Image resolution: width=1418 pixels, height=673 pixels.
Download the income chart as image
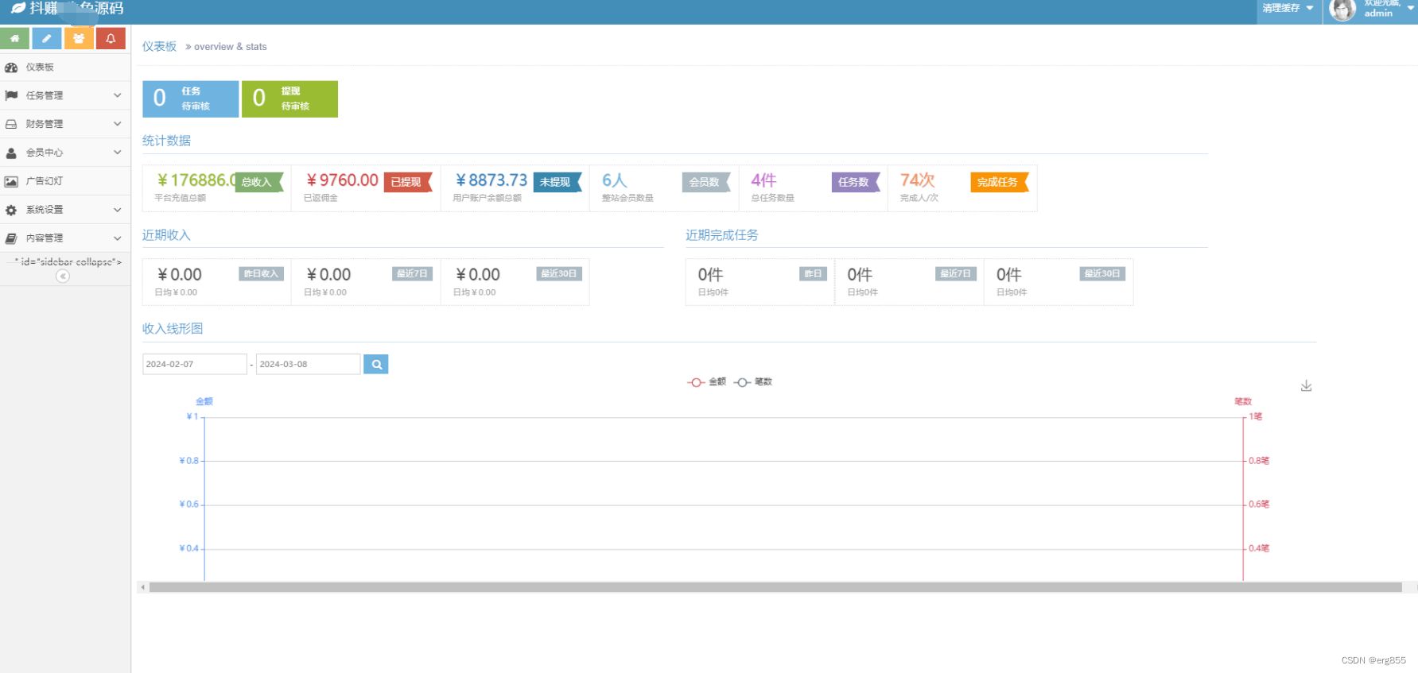[1306, 386]
